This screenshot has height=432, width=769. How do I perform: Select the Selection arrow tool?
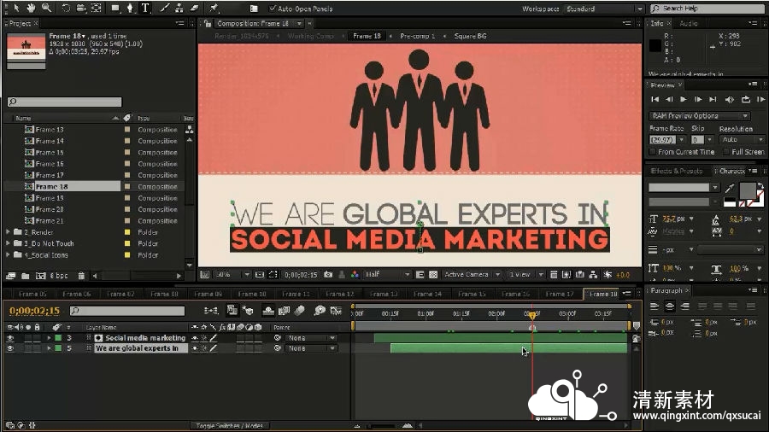coord(16,8)
